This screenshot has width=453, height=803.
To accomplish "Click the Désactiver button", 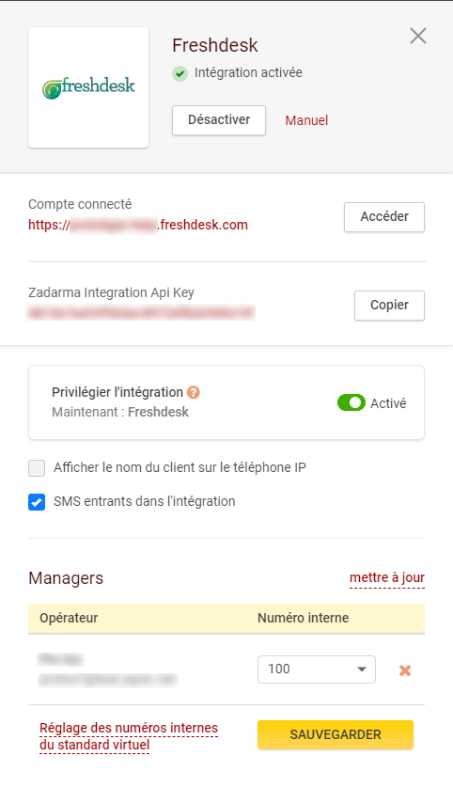I will click(x=219, y=120).
